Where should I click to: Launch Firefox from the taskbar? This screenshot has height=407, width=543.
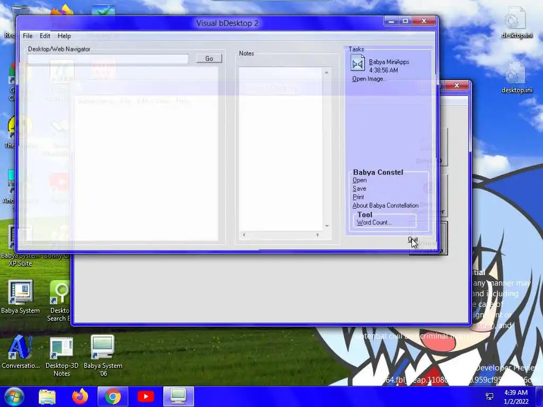[80, 396]
